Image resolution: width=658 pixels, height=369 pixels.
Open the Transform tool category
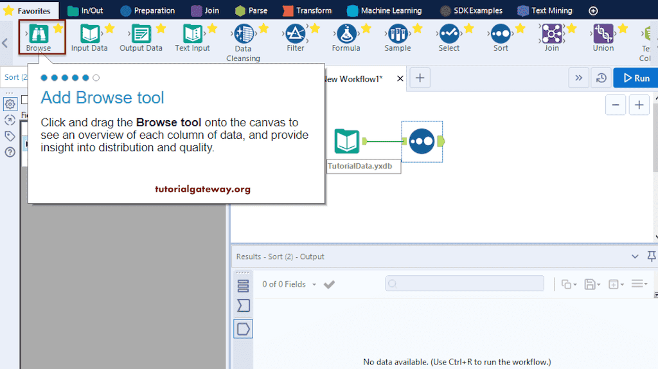(x=307, y=10)
